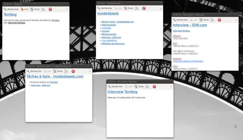Open 'Interview - IDW.com' link in the Tâches à faire note
Viewport: 243px width, 140px height.
coord(41,85)
